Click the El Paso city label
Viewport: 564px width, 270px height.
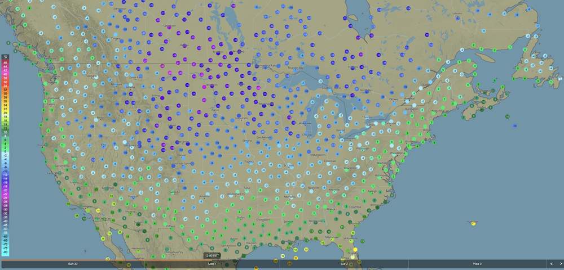coord(170,226)
